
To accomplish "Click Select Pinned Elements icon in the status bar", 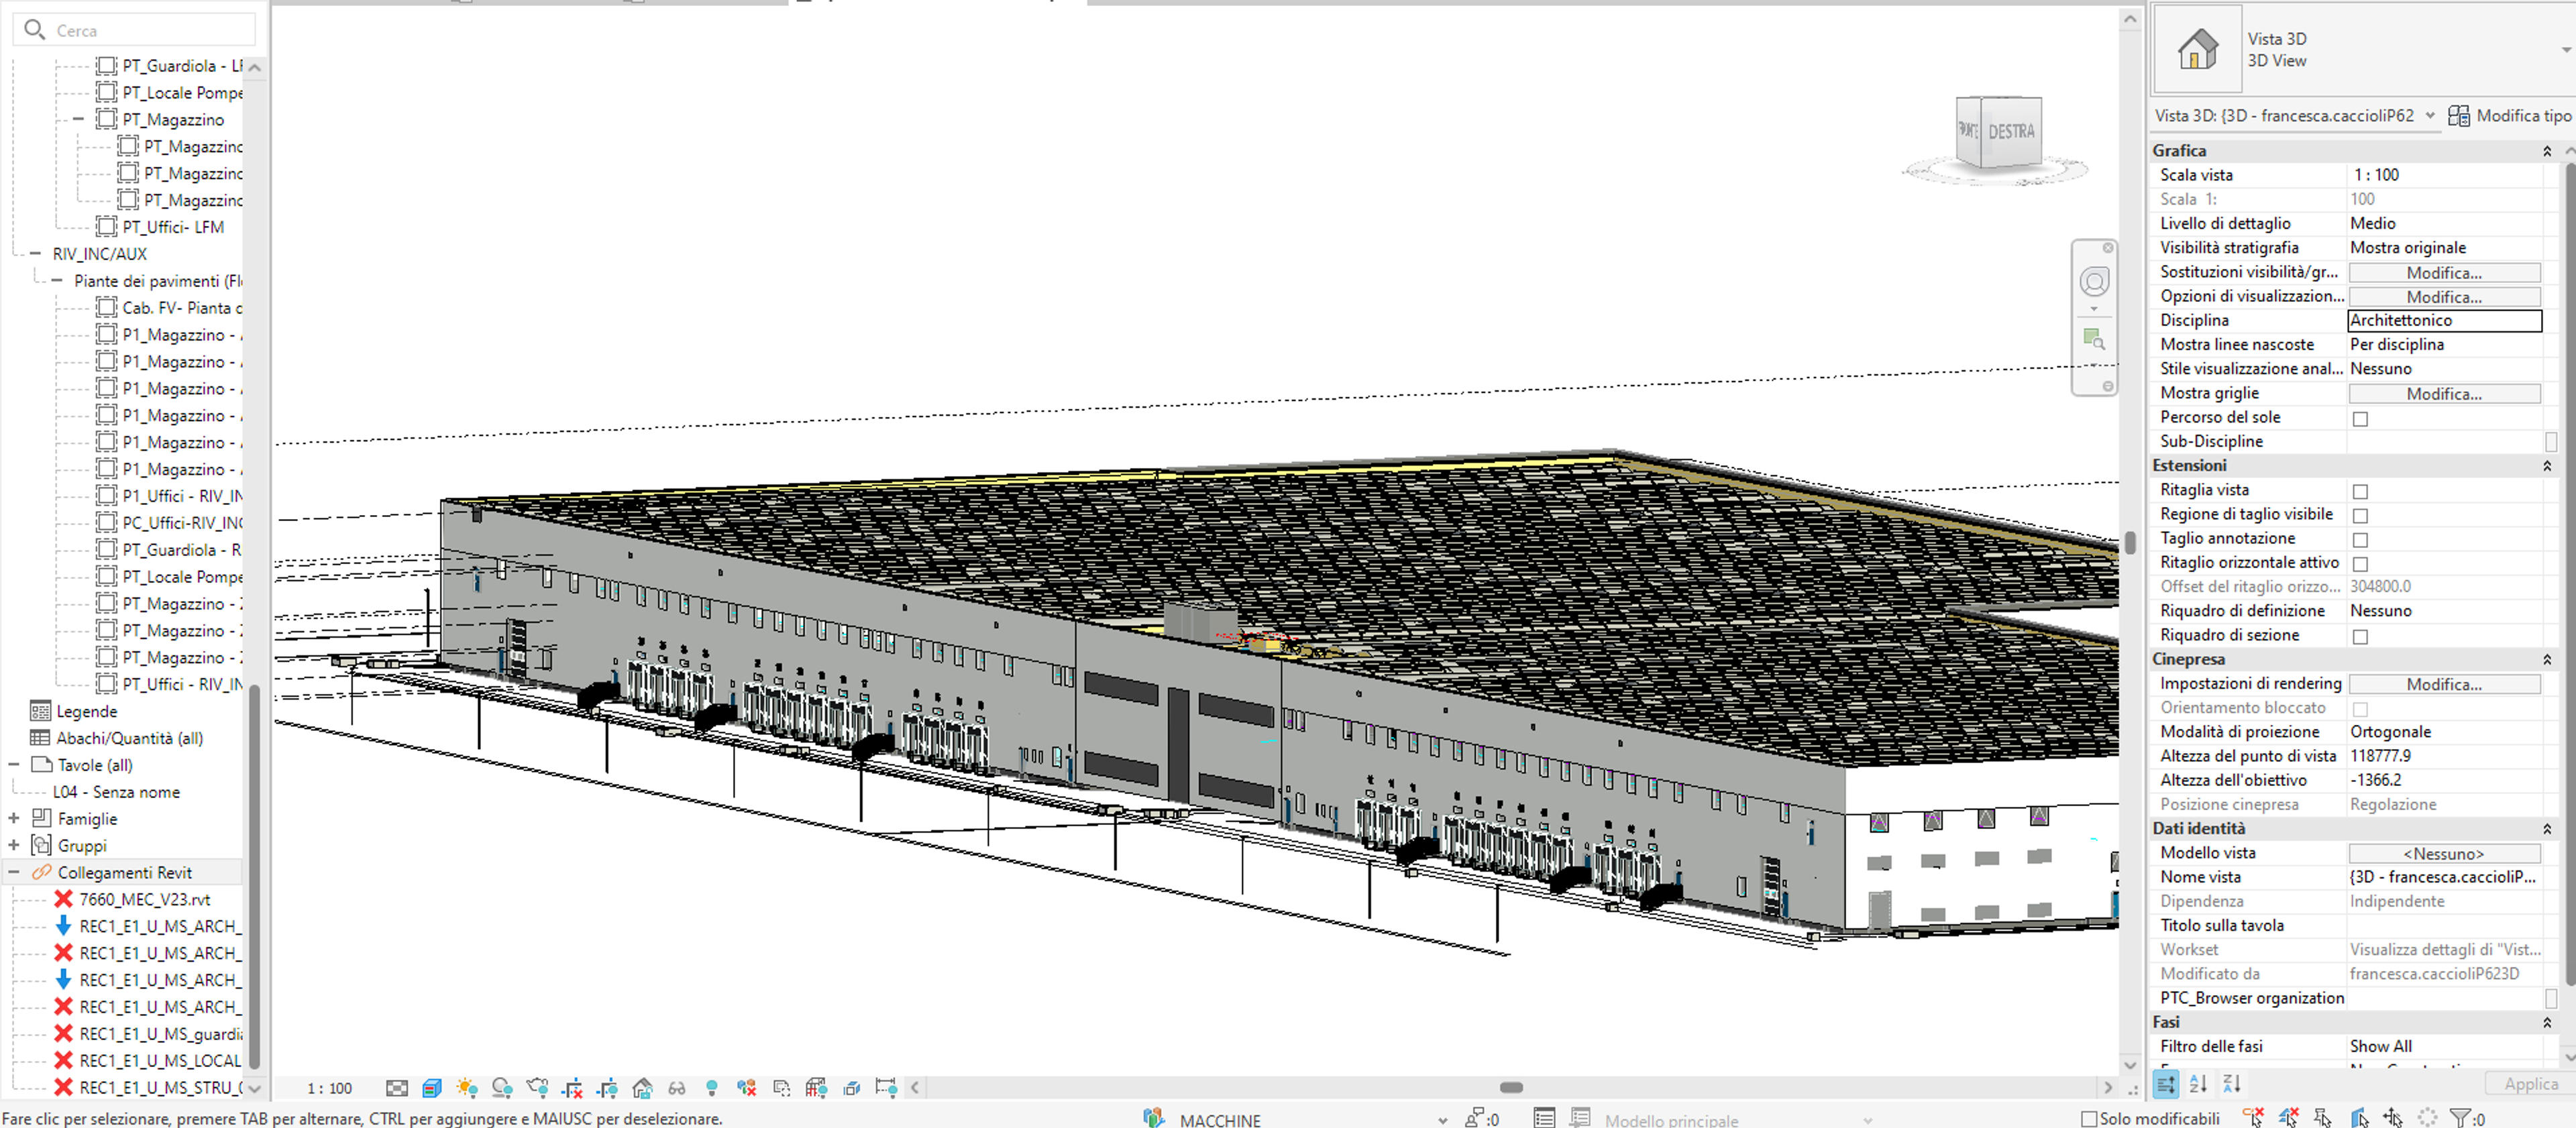I will [2323, 1118].
